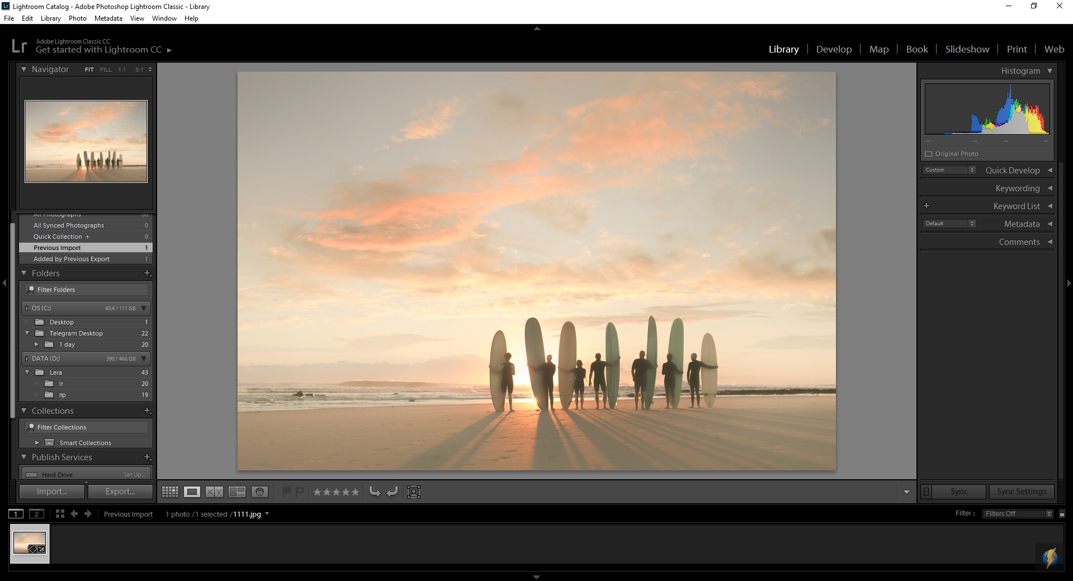The height and width of the screenshot is (581, 1073).
Task: Open Metadata Default set dropdown
Action: pyautogui.click(x=949, y=224)
